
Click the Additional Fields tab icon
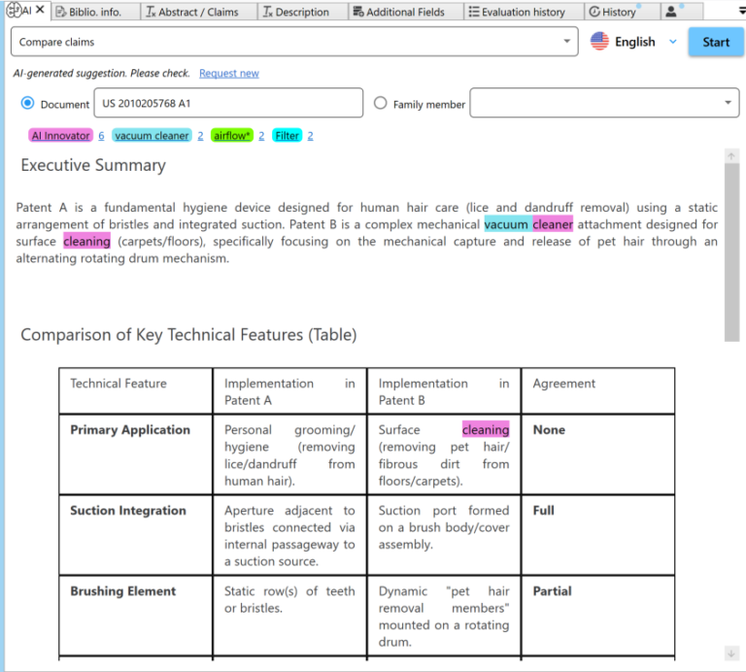(x=357, y=12)
